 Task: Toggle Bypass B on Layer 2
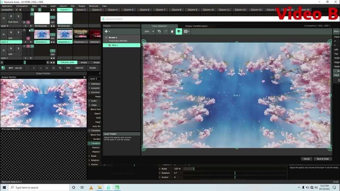(x=11, y=32)
